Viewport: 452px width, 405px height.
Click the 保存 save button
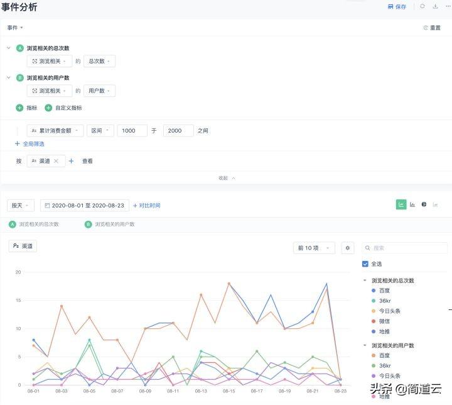(397, 7)
